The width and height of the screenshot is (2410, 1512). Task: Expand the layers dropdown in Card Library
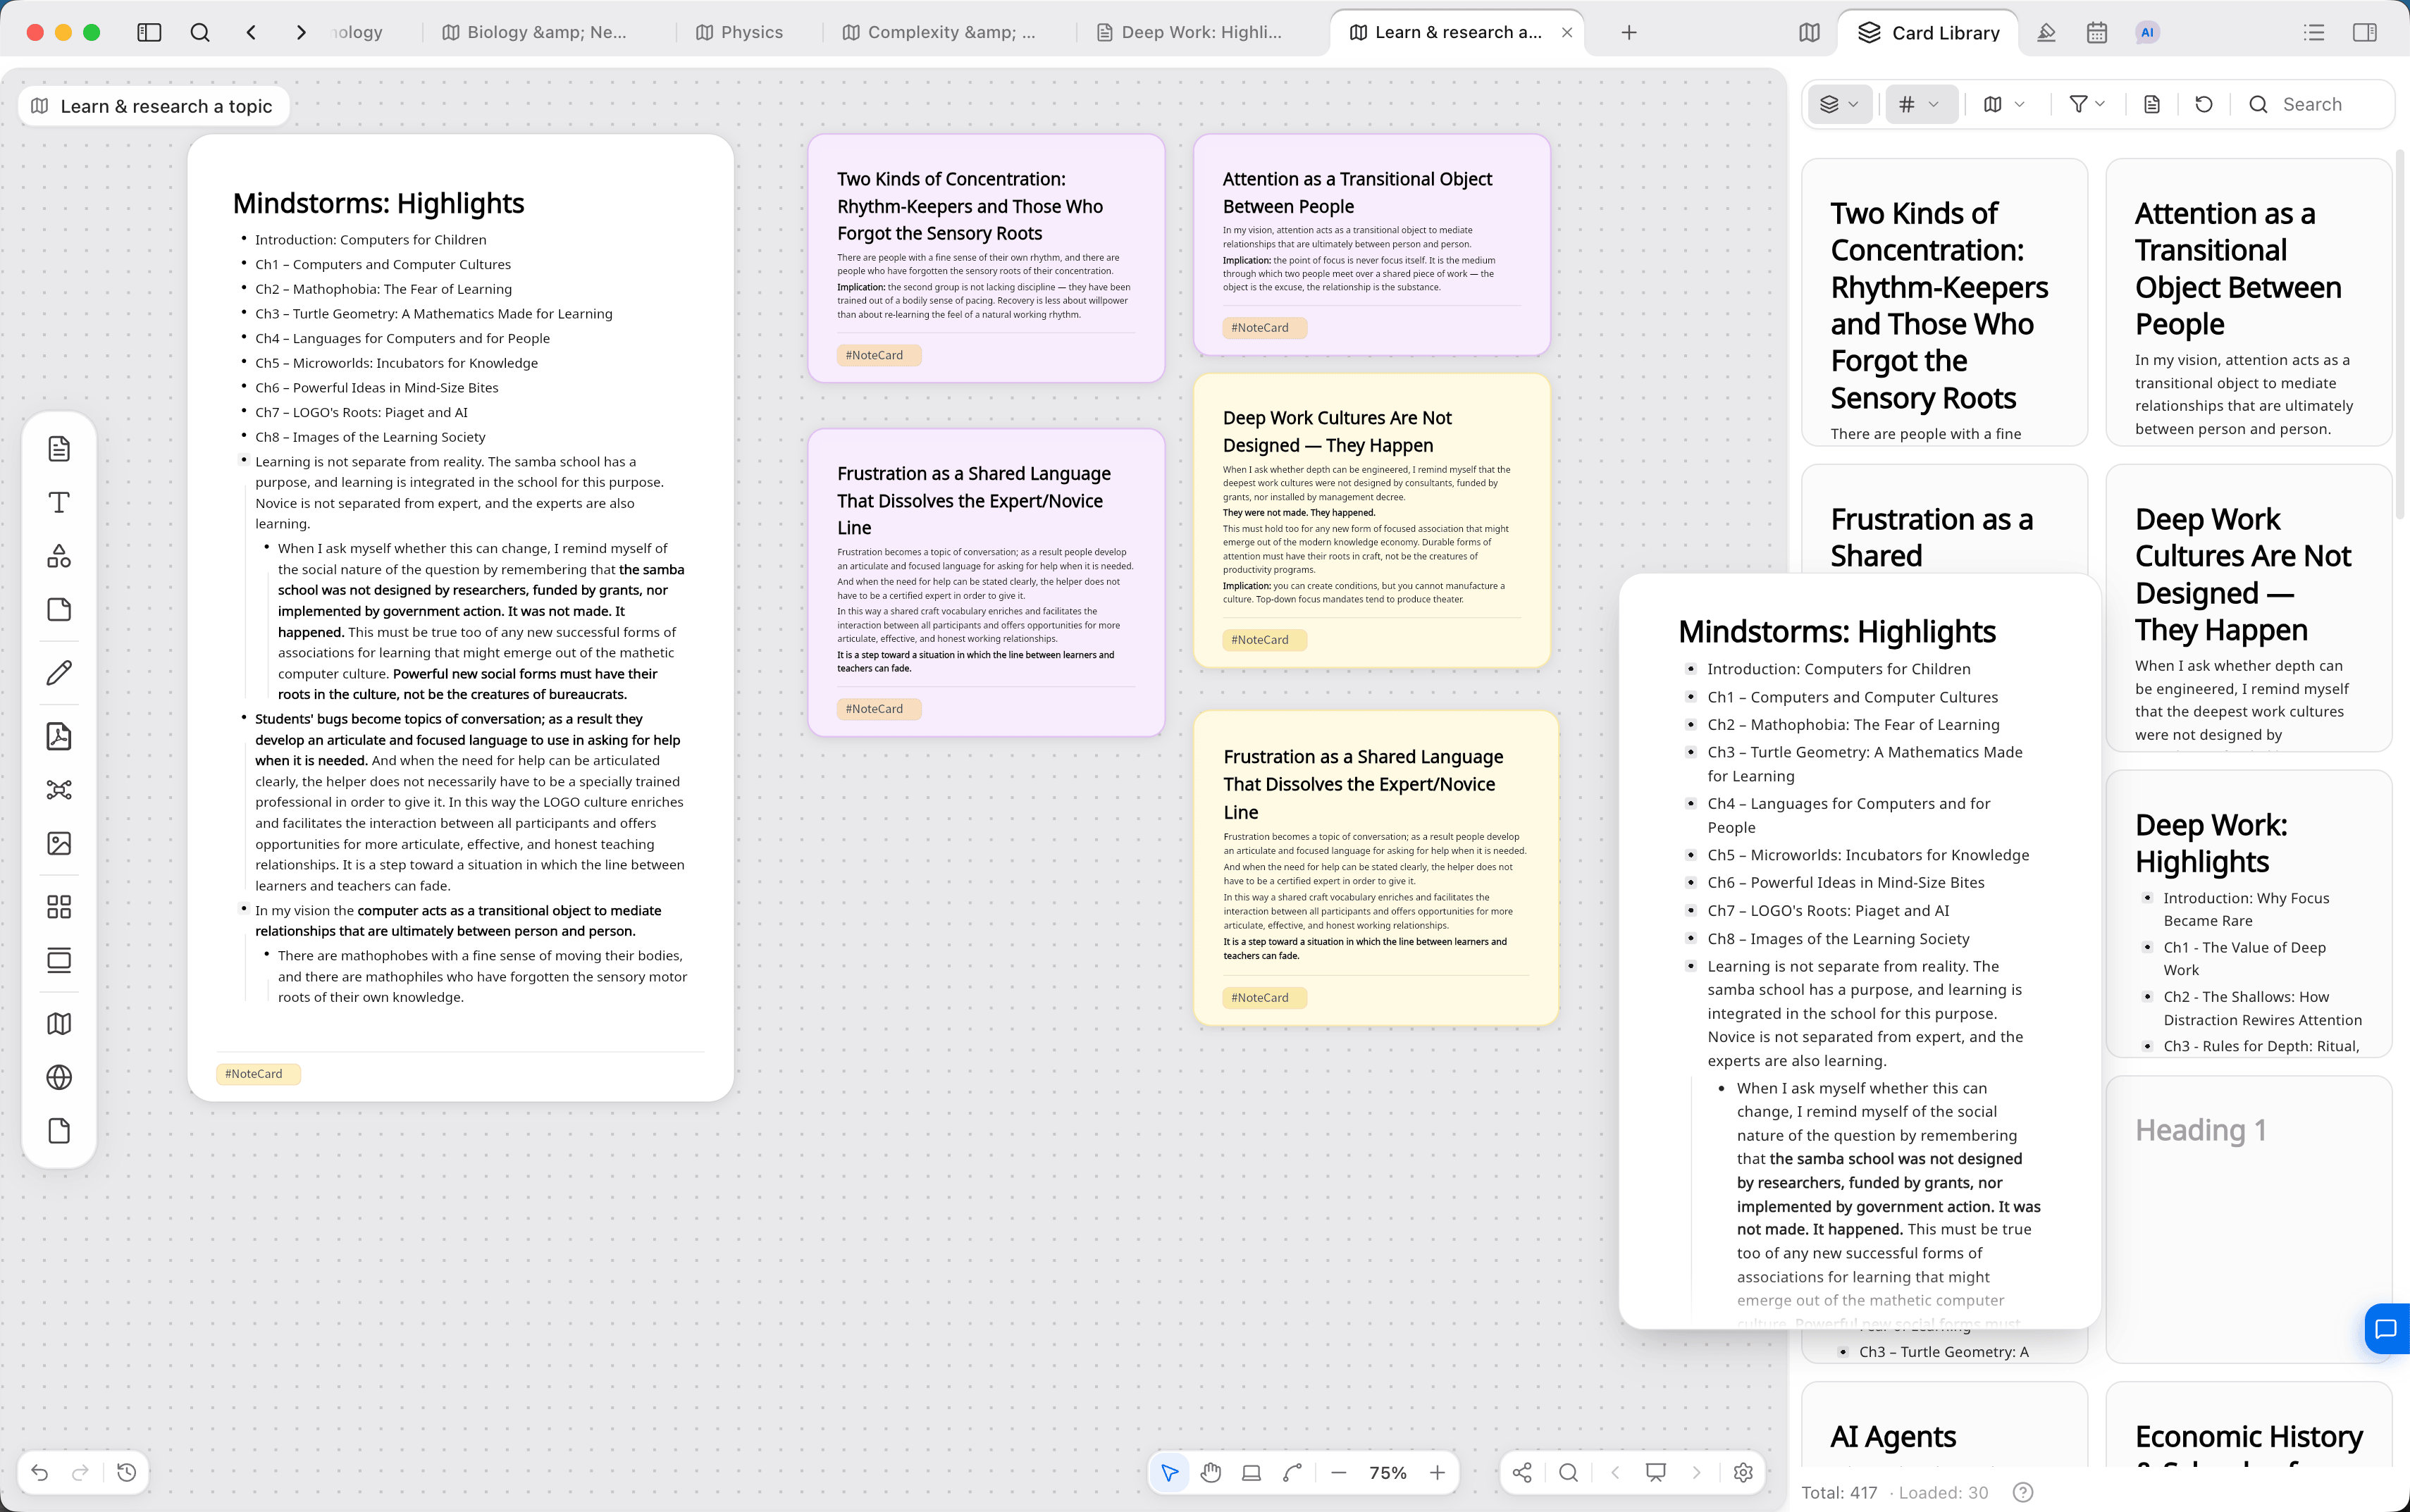point(1840,104)
